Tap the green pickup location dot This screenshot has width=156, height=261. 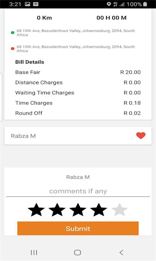pos(13,33)
